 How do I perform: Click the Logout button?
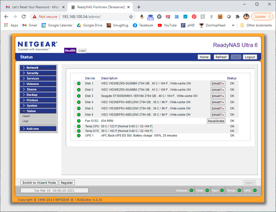tap(250, 57)
